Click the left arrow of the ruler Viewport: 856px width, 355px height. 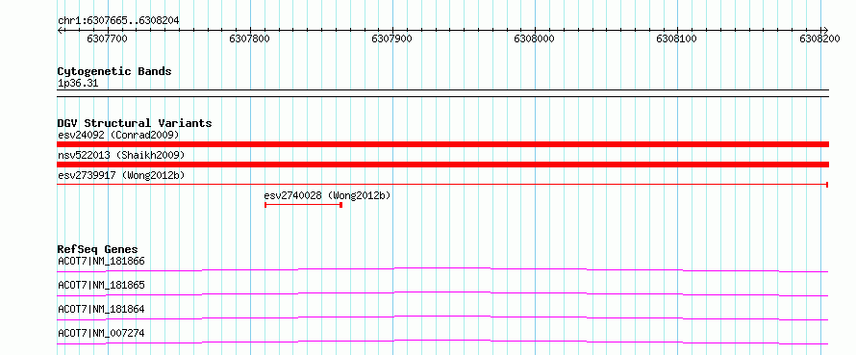click(60, 31)
